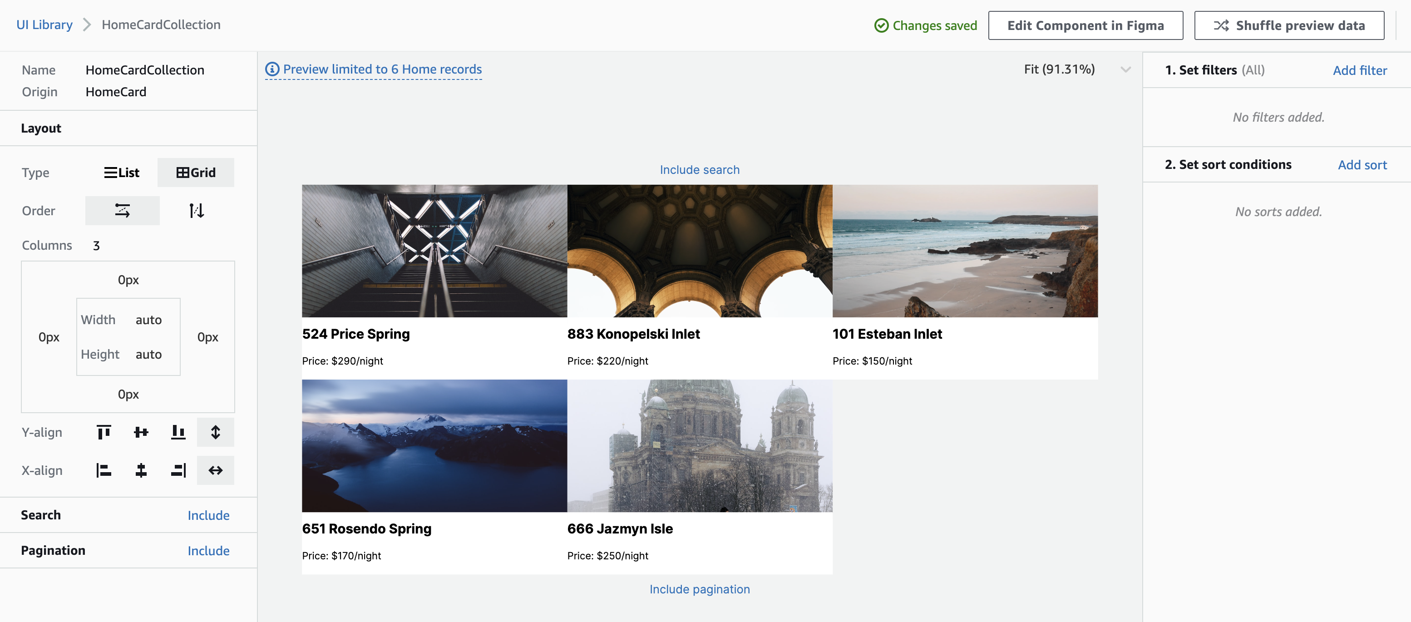Select vertical order direction icon
Viewport: 1411px width, 622px height.
click(x=196, y=211)
